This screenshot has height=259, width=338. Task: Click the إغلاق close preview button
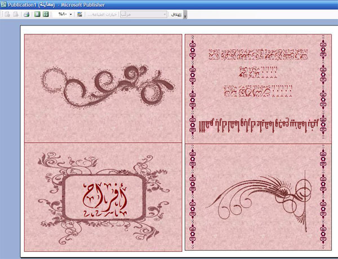(175, 14)
